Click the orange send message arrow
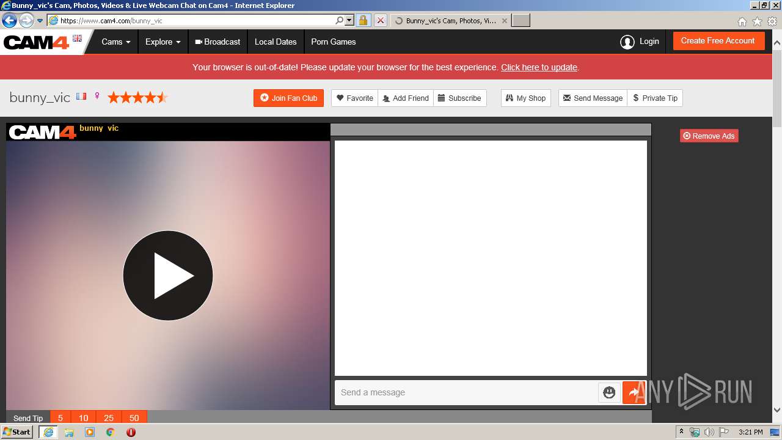The image size is (782, 440). tap(634, 392)
